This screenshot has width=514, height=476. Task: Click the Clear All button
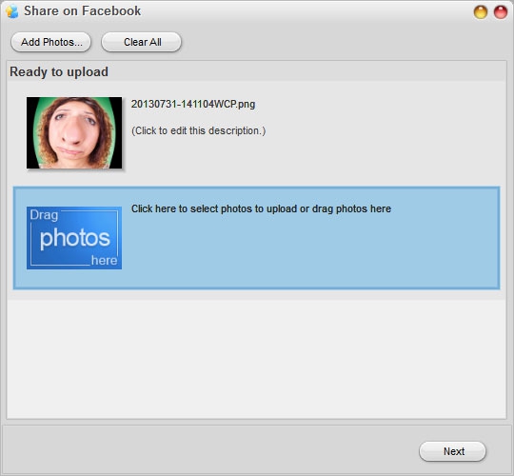click(142, 42)
